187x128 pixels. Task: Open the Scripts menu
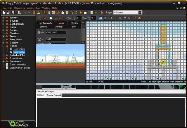point(30,8)
